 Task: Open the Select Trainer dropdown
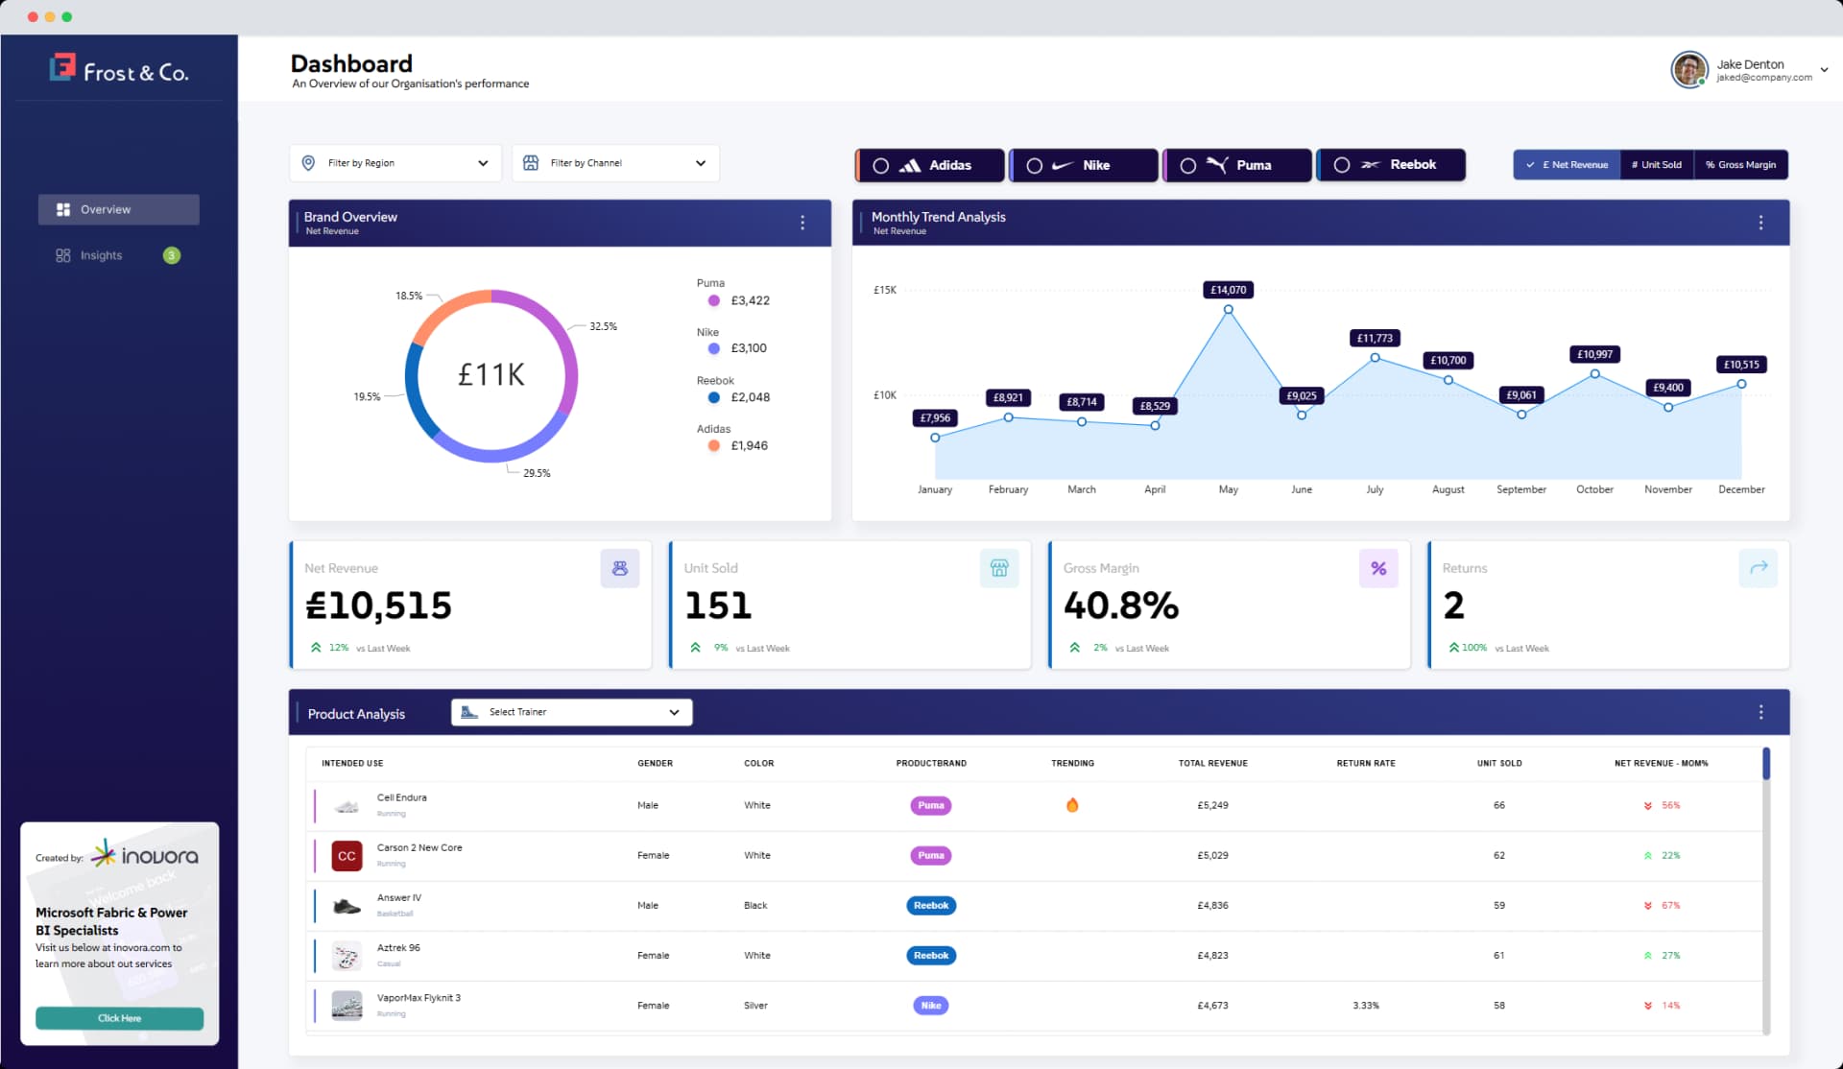pos(570,711)
